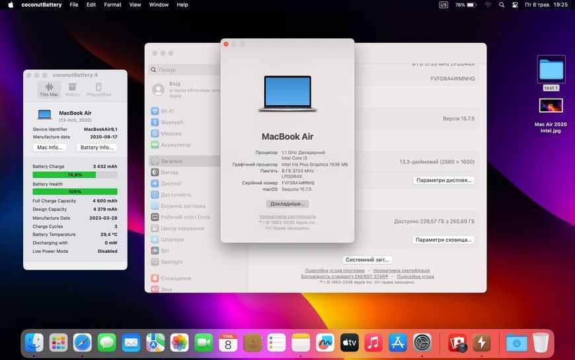Screen dimensions: 575x360
Task: Open Reminders from the Dock
Action: pyautogui.click(x=276, y=343)
